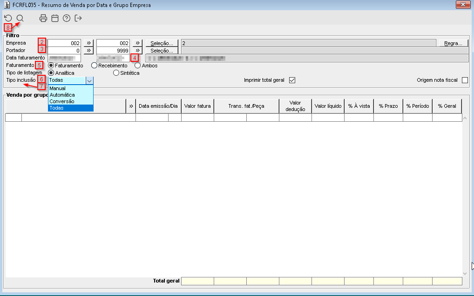This screenshot has height=296, width=474.
Task: Click the help question mark icon
Action: [x=67, y=18]
